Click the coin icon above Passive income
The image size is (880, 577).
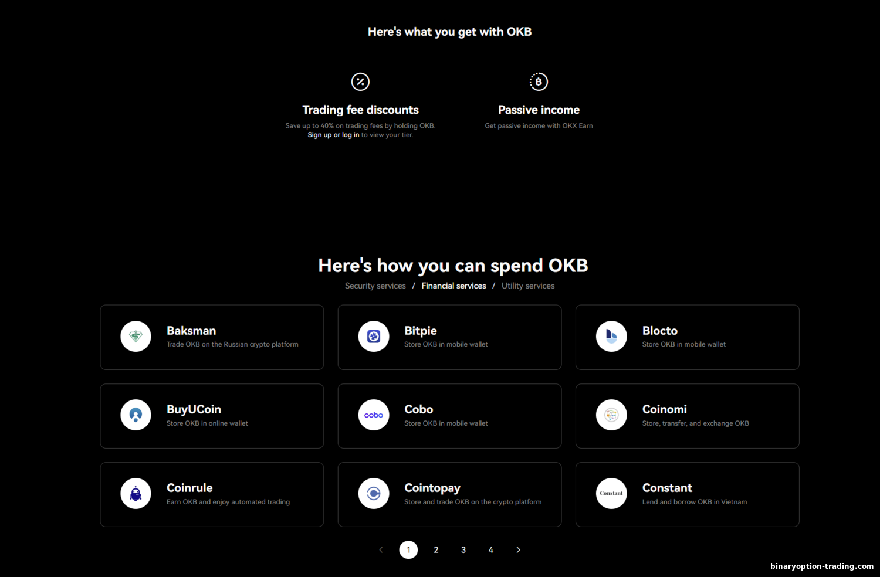click(539, 82)
